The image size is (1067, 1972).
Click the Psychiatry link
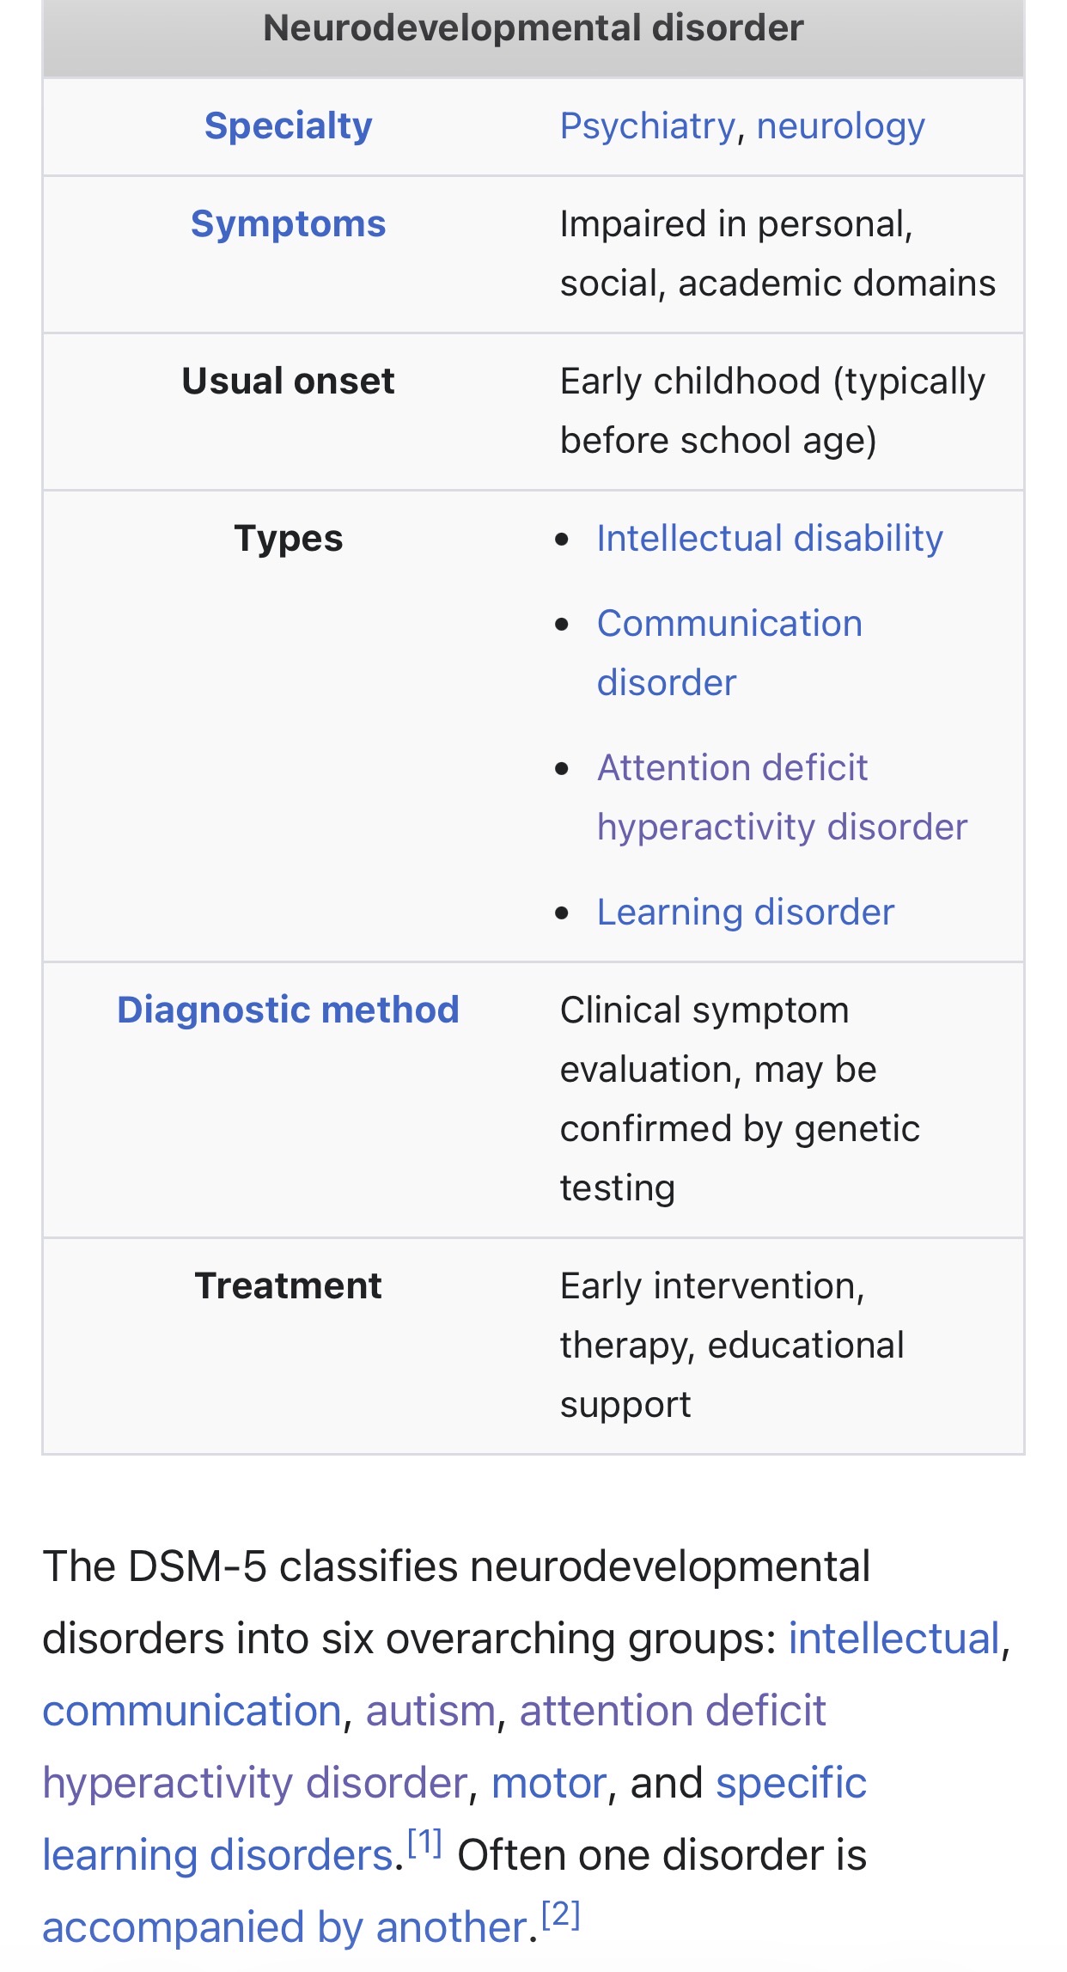[x=647, y=126]
